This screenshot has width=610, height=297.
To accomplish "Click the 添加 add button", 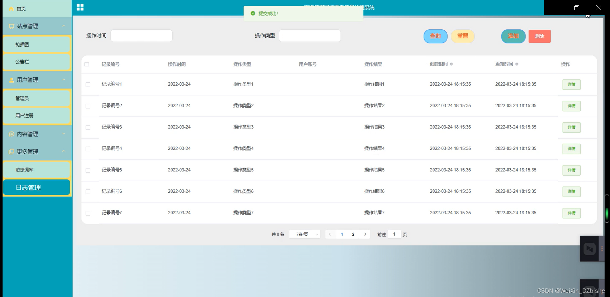I will pos(513,36).
